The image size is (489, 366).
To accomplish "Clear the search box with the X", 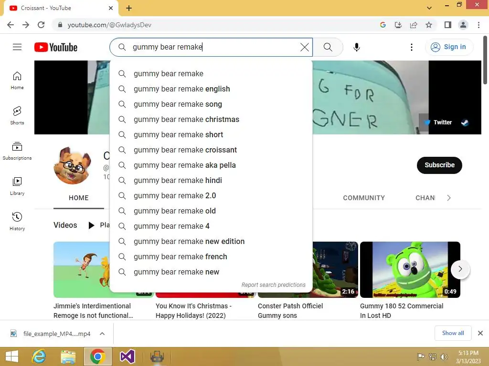I will coord(304,47).
